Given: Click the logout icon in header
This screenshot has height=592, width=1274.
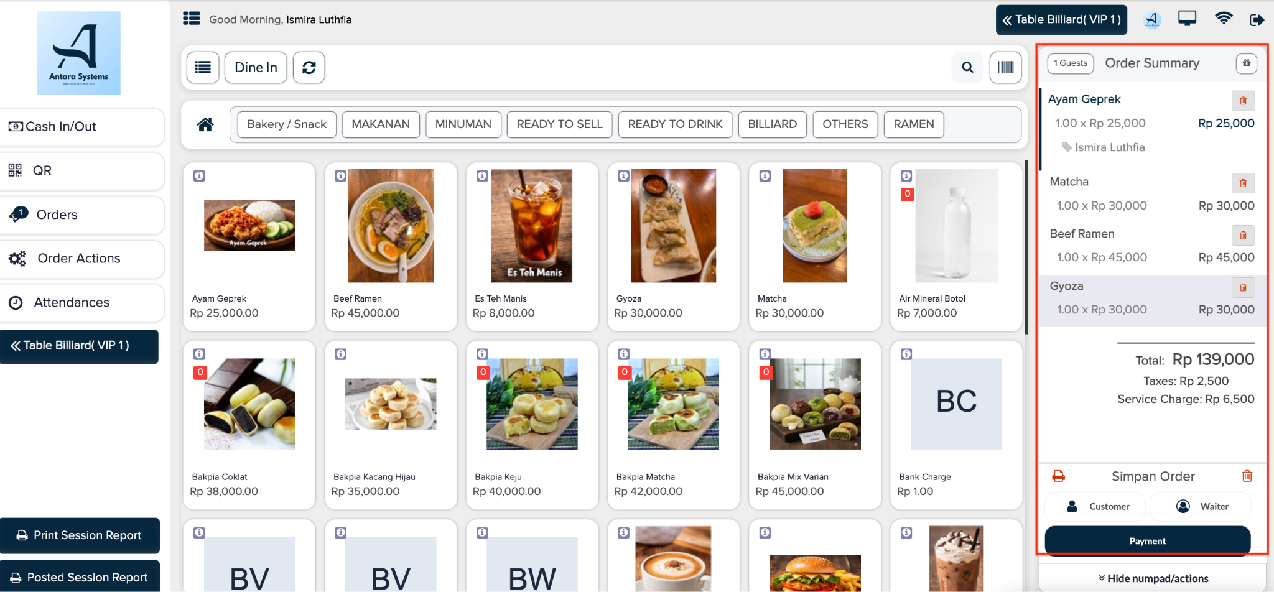Looking at the screenshot, I should pyautogui.click(x=1257, y=20).
